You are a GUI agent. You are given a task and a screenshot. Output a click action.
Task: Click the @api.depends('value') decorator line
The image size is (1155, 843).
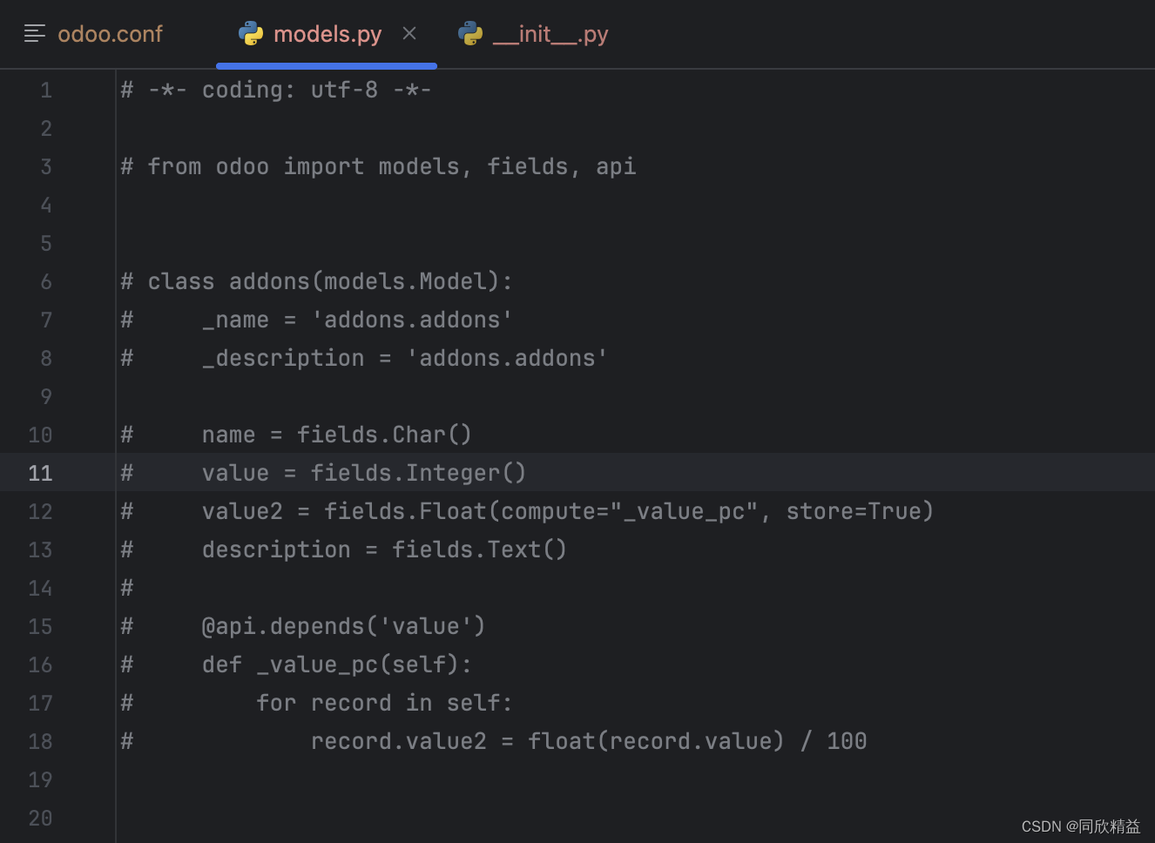(x=303, y=626)
